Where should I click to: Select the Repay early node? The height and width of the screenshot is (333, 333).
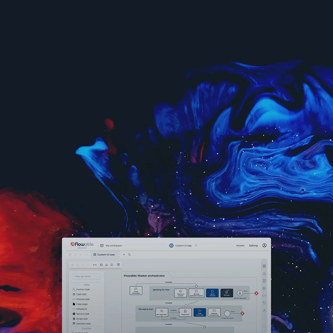click(x=185, y=312)
